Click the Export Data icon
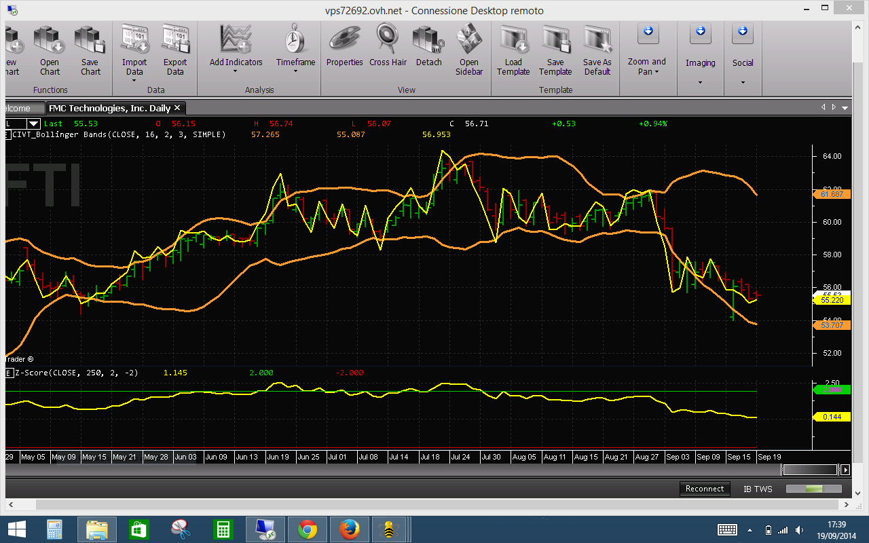The width and height of the screenshot is (869, 543). point(175,51)
